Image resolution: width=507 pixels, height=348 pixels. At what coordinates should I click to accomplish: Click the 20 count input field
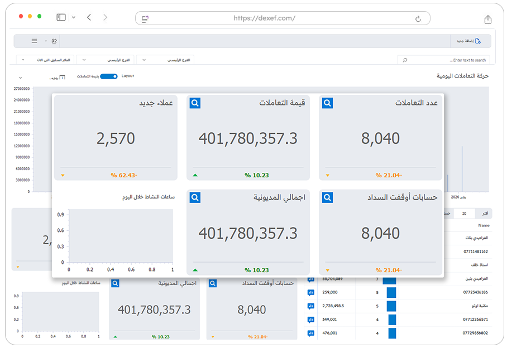[465, 214]
